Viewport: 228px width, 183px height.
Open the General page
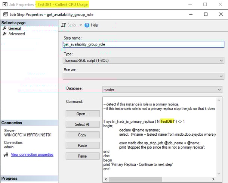coord(14,28)
